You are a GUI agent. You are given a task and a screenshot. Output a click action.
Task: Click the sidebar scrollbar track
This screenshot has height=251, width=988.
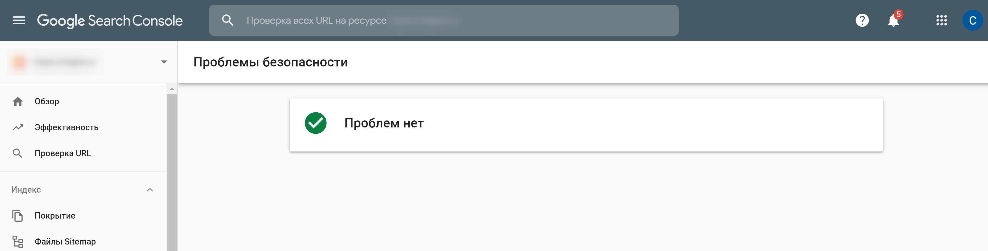pos(172,172)
